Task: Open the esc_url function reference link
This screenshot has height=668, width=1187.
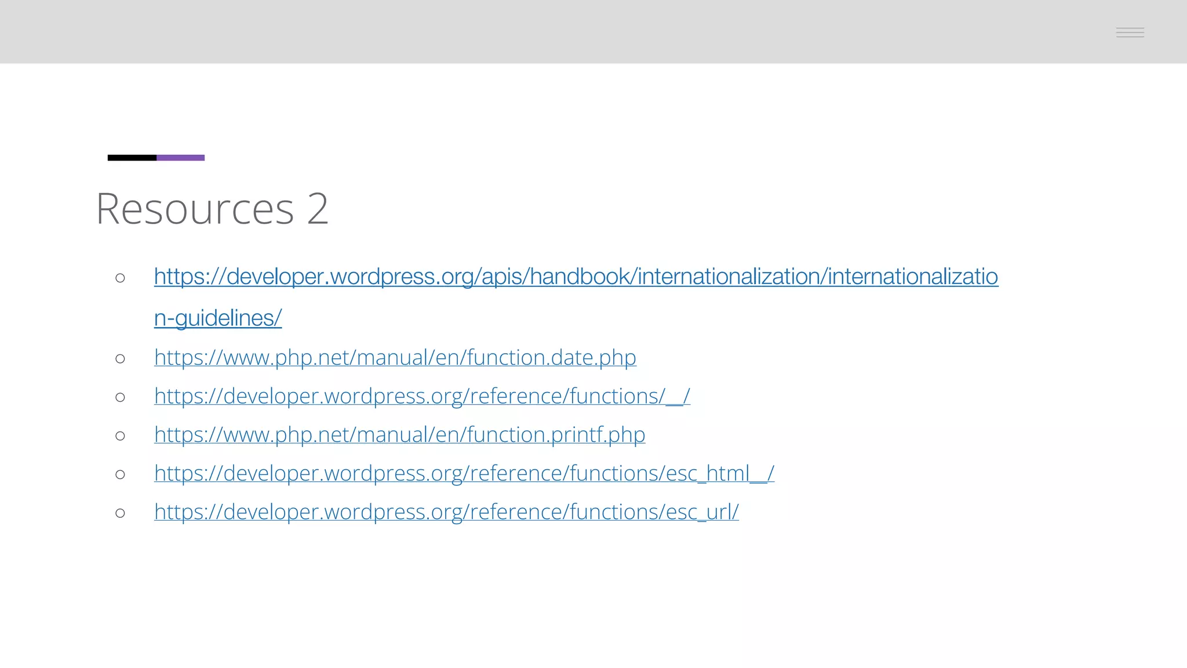Action: pos(446,511)
